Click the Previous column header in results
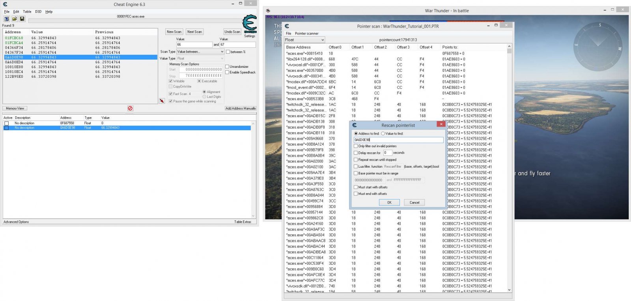This screenshot has width=631, height=301. [104, 32]
